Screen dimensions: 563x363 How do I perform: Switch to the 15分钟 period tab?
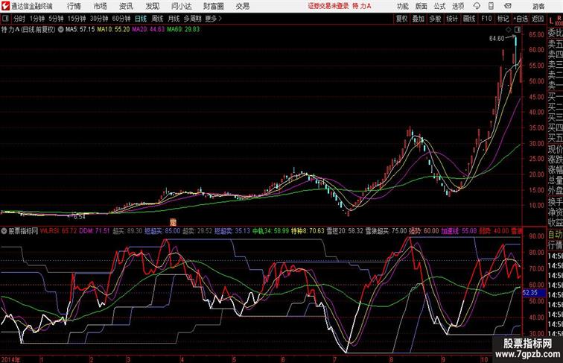77,19
